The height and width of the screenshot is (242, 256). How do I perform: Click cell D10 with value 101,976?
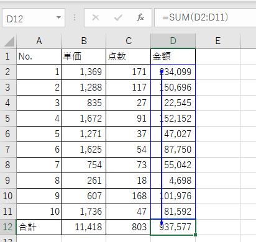(173, 196)
